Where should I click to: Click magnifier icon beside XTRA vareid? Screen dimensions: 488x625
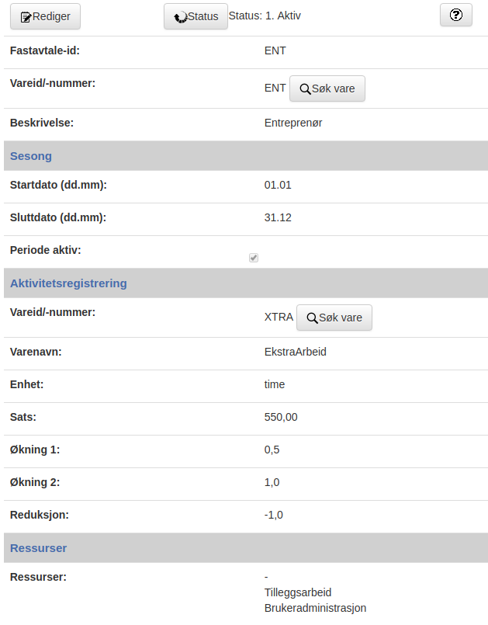(x=313, y=318)
